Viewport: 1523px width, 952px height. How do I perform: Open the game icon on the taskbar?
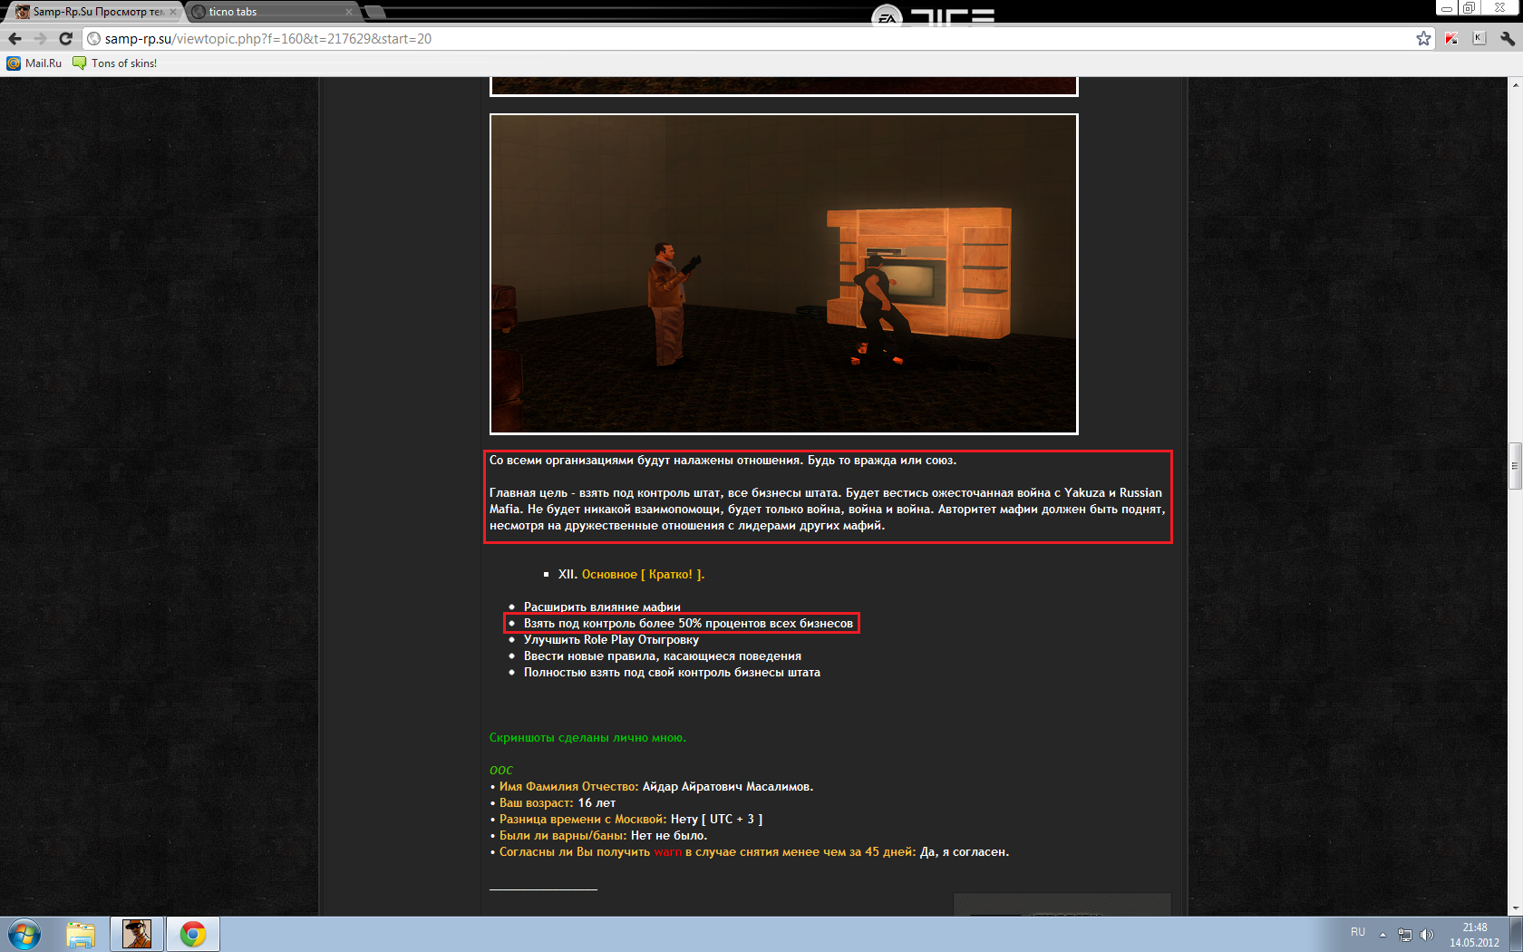click(x=137, y=934)
